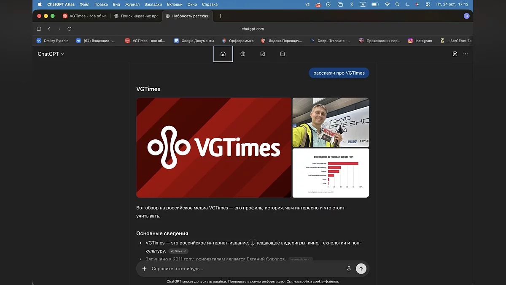Image resolution: width=506 pixels, height=285 pixels.
Task: Open the Вид menu
Action: click(x=116, y=4)
